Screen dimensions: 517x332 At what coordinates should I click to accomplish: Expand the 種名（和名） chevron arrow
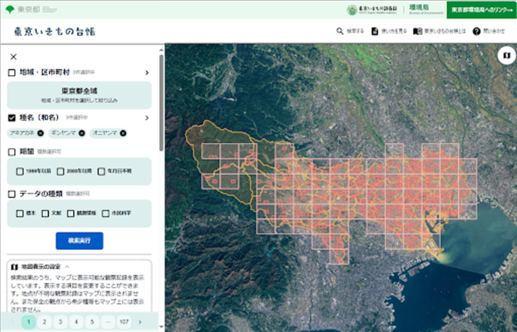(147, 118)
